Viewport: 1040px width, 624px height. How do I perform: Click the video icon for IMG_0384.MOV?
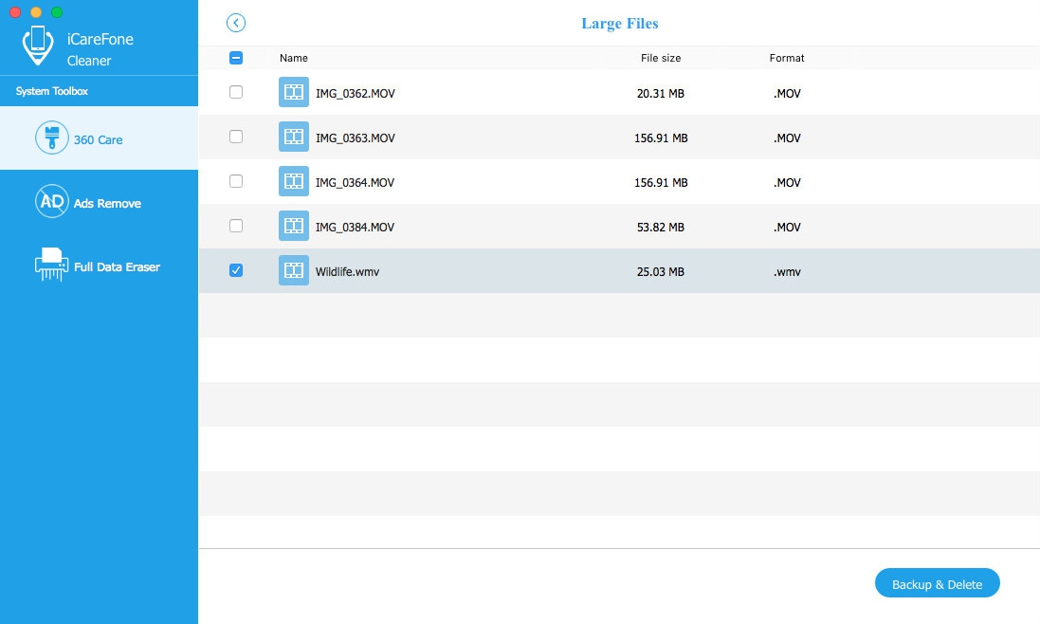coord(293,226)
